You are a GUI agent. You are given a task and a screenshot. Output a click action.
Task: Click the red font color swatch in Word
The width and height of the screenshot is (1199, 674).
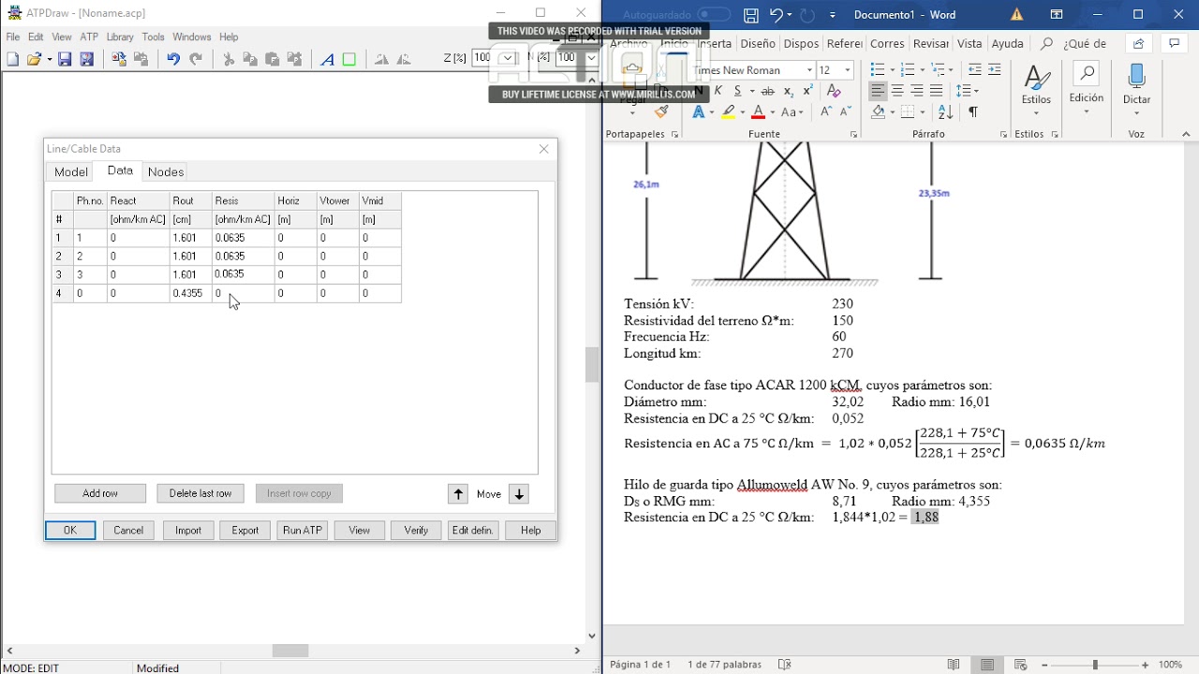(759, 112)
